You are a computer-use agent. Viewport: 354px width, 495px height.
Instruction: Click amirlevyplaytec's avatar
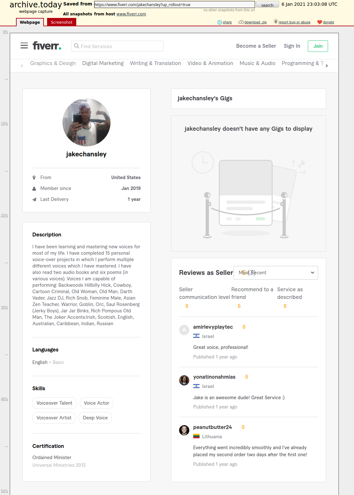184,330
